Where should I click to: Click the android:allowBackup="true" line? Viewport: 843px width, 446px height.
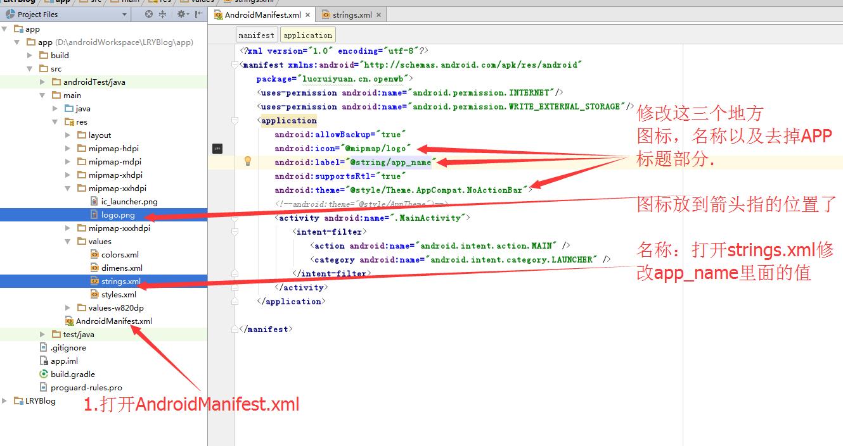[x=339, y=134]
